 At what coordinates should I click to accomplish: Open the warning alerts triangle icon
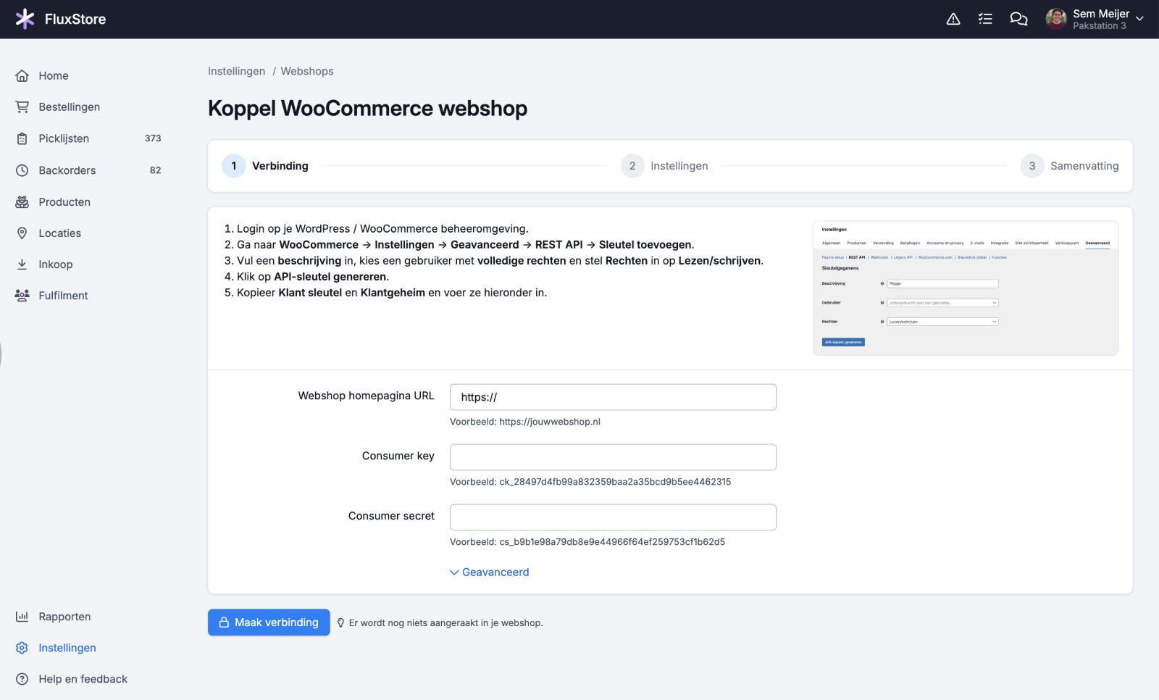953,19
